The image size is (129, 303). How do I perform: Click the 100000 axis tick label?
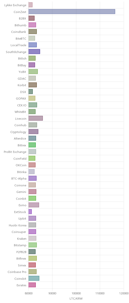(76, 293)
